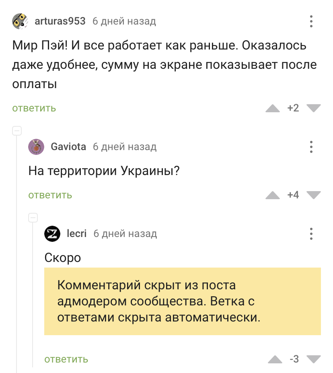Downvote the arturas953 comment
The image size is (333, 373).
[313, 108]
